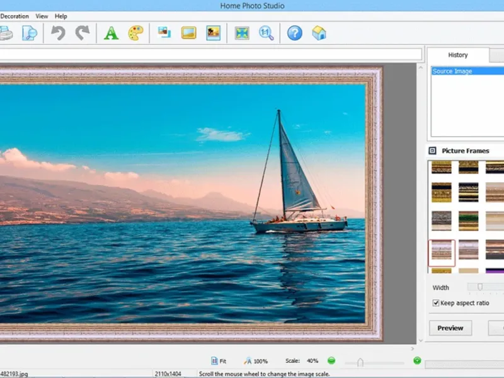Click the frame Width slider
504x378 pixels.
pyautogui.click(x=479, y=288)
